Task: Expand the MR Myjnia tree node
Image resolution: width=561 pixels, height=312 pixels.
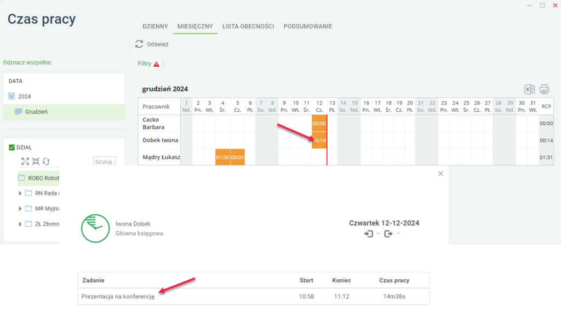Action: (20, 209)
